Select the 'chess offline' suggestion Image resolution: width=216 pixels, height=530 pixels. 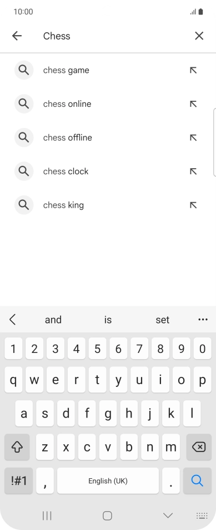pyautogui.click(x=108, y=138)
